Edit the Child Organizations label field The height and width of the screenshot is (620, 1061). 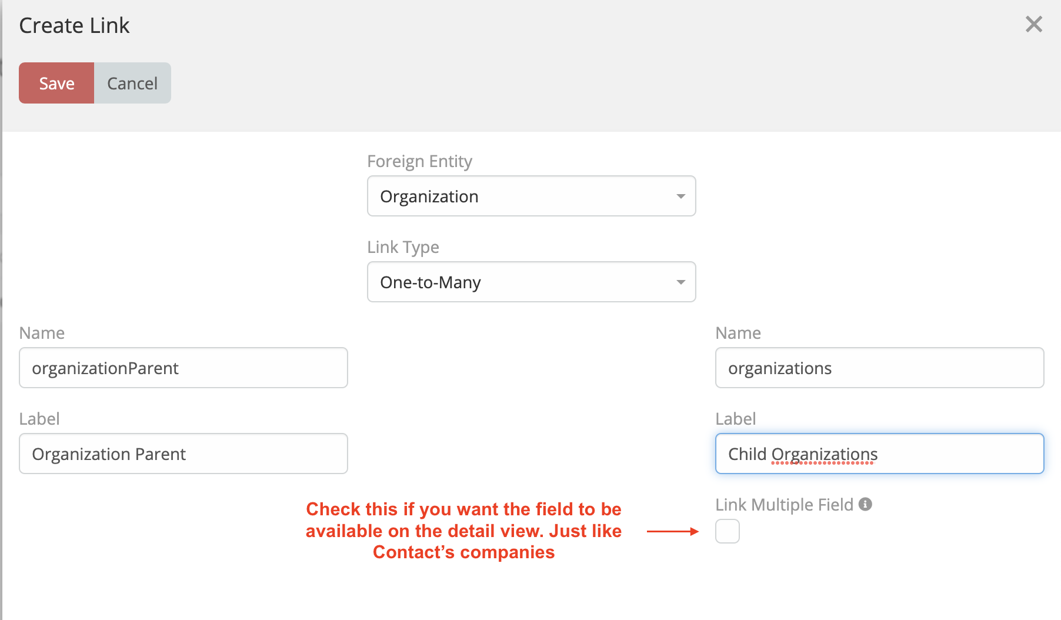coord(879,454)
